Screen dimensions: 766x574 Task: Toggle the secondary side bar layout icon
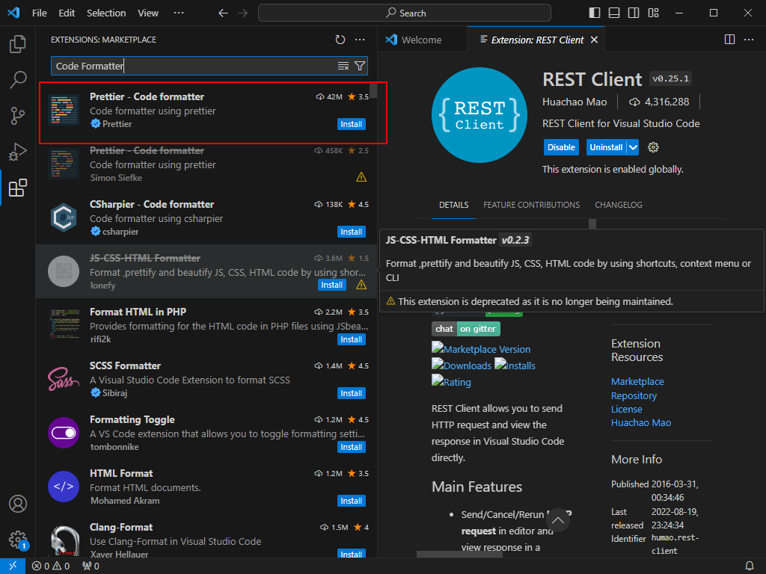click(634, 13)
